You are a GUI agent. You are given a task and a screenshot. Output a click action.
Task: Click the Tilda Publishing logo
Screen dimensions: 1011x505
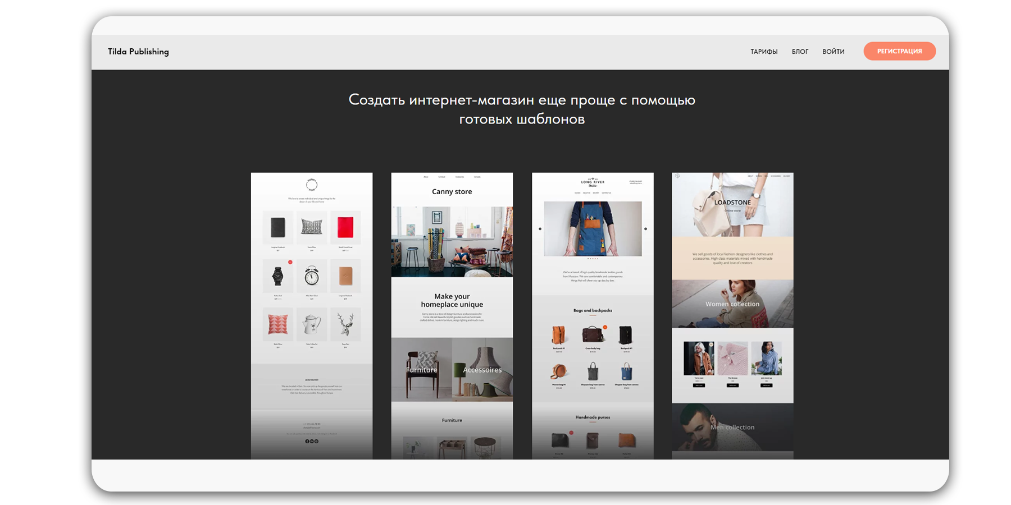coord(138,52)
